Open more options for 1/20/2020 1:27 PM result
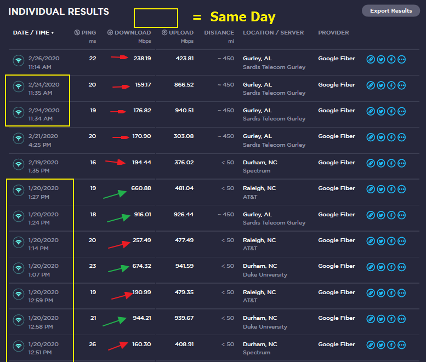 pyautogui.click(x=401, y=189)
